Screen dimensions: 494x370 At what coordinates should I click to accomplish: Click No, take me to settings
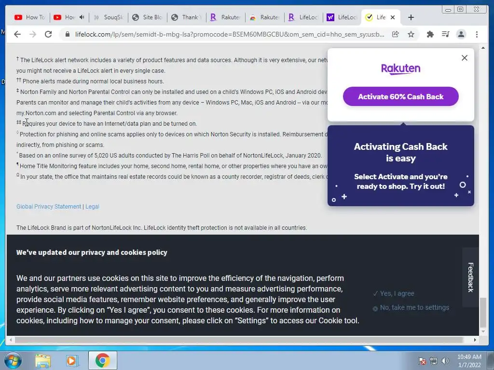point(411,308)
